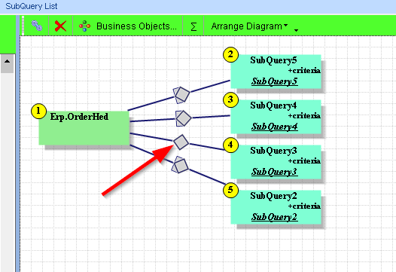Click the chain link relation icon
Screen dimensions: 396x272
(37, 26)
